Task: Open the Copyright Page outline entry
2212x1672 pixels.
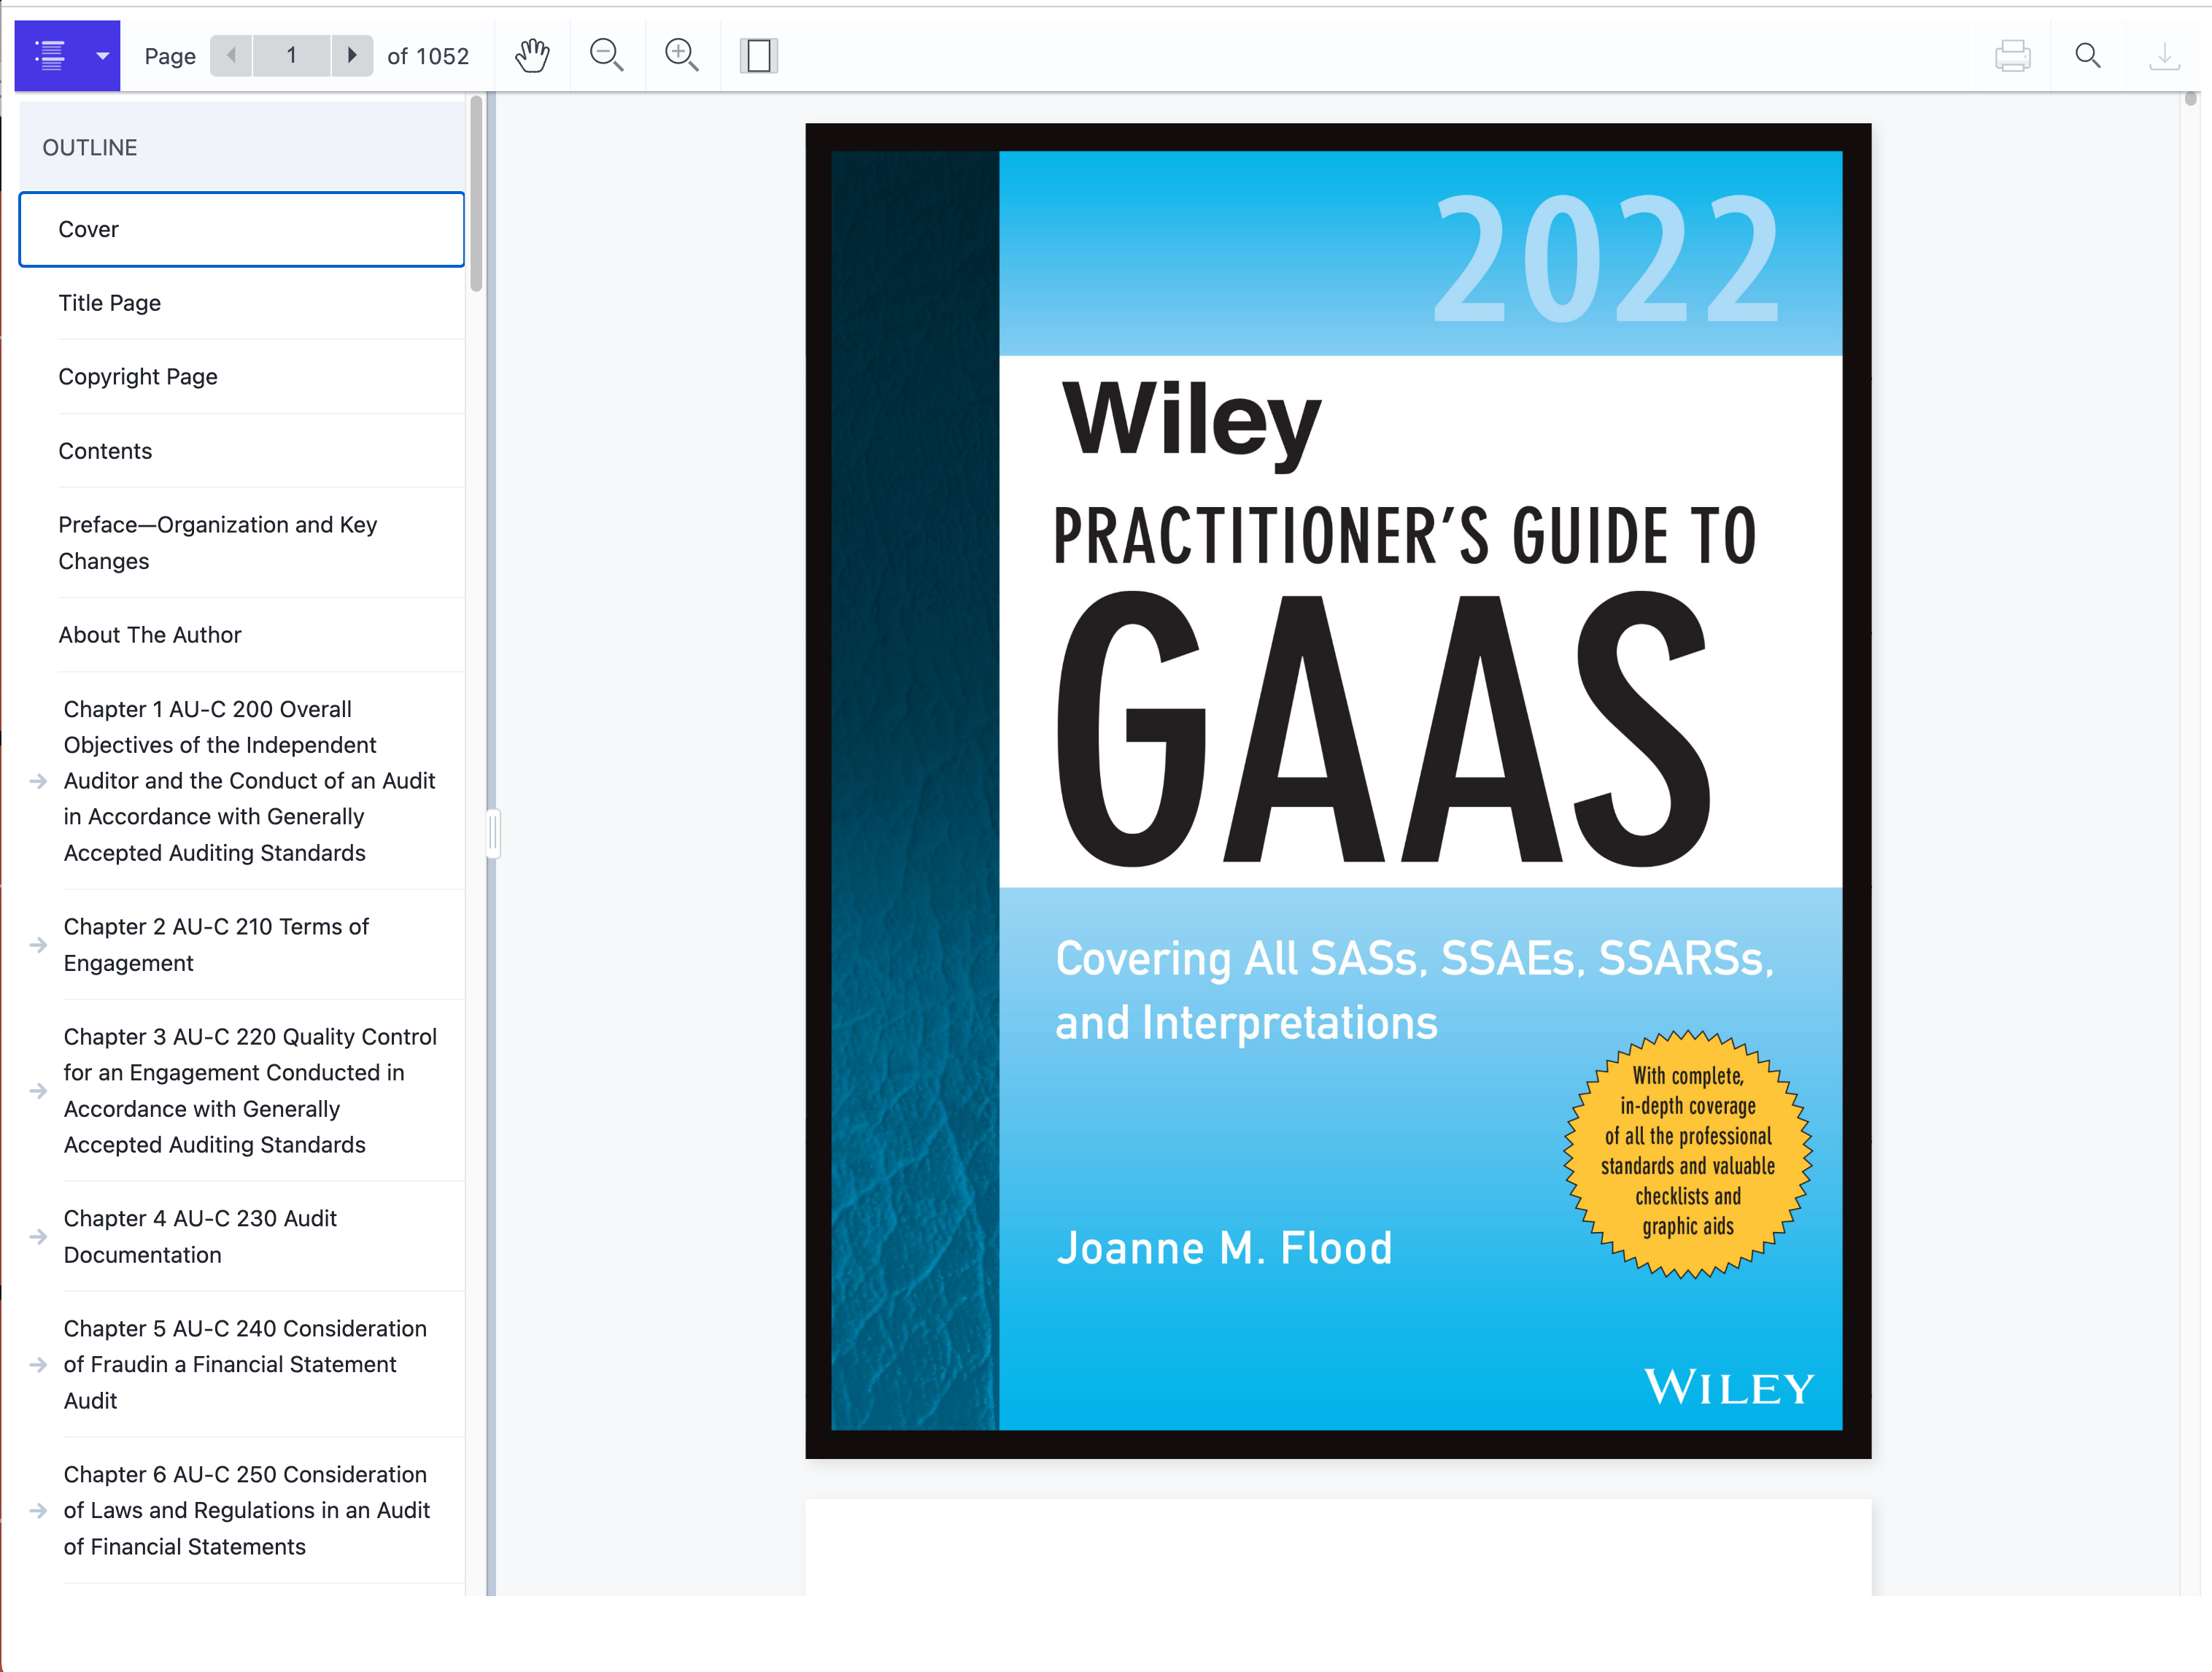Action: coord(138,377)
